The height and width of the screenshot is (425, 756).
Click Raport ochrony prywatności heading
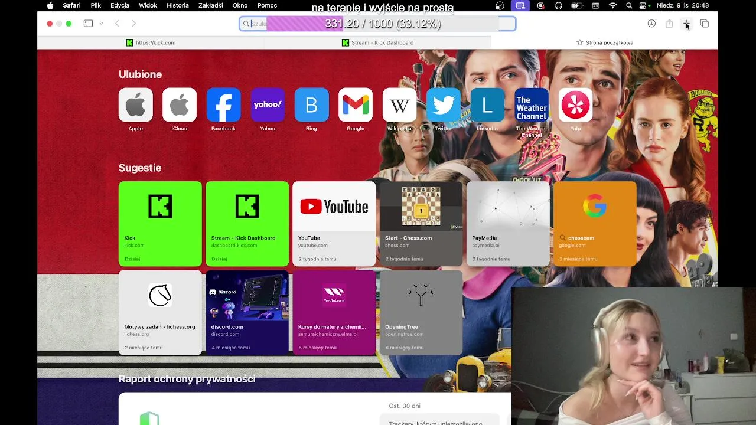click(187, 379)
